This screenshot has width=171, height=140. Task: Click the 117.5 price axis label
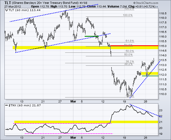pyautogui.click(x=163, y=23)
